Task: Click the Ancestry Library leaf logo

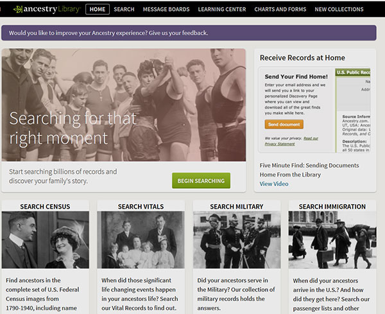Action: click(x=47, y=10)
